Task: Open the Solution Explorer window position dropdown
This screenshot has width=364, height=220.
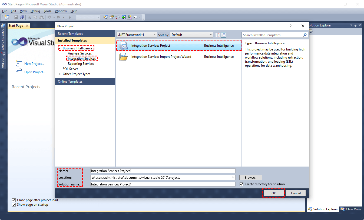Action: point(351,25)
